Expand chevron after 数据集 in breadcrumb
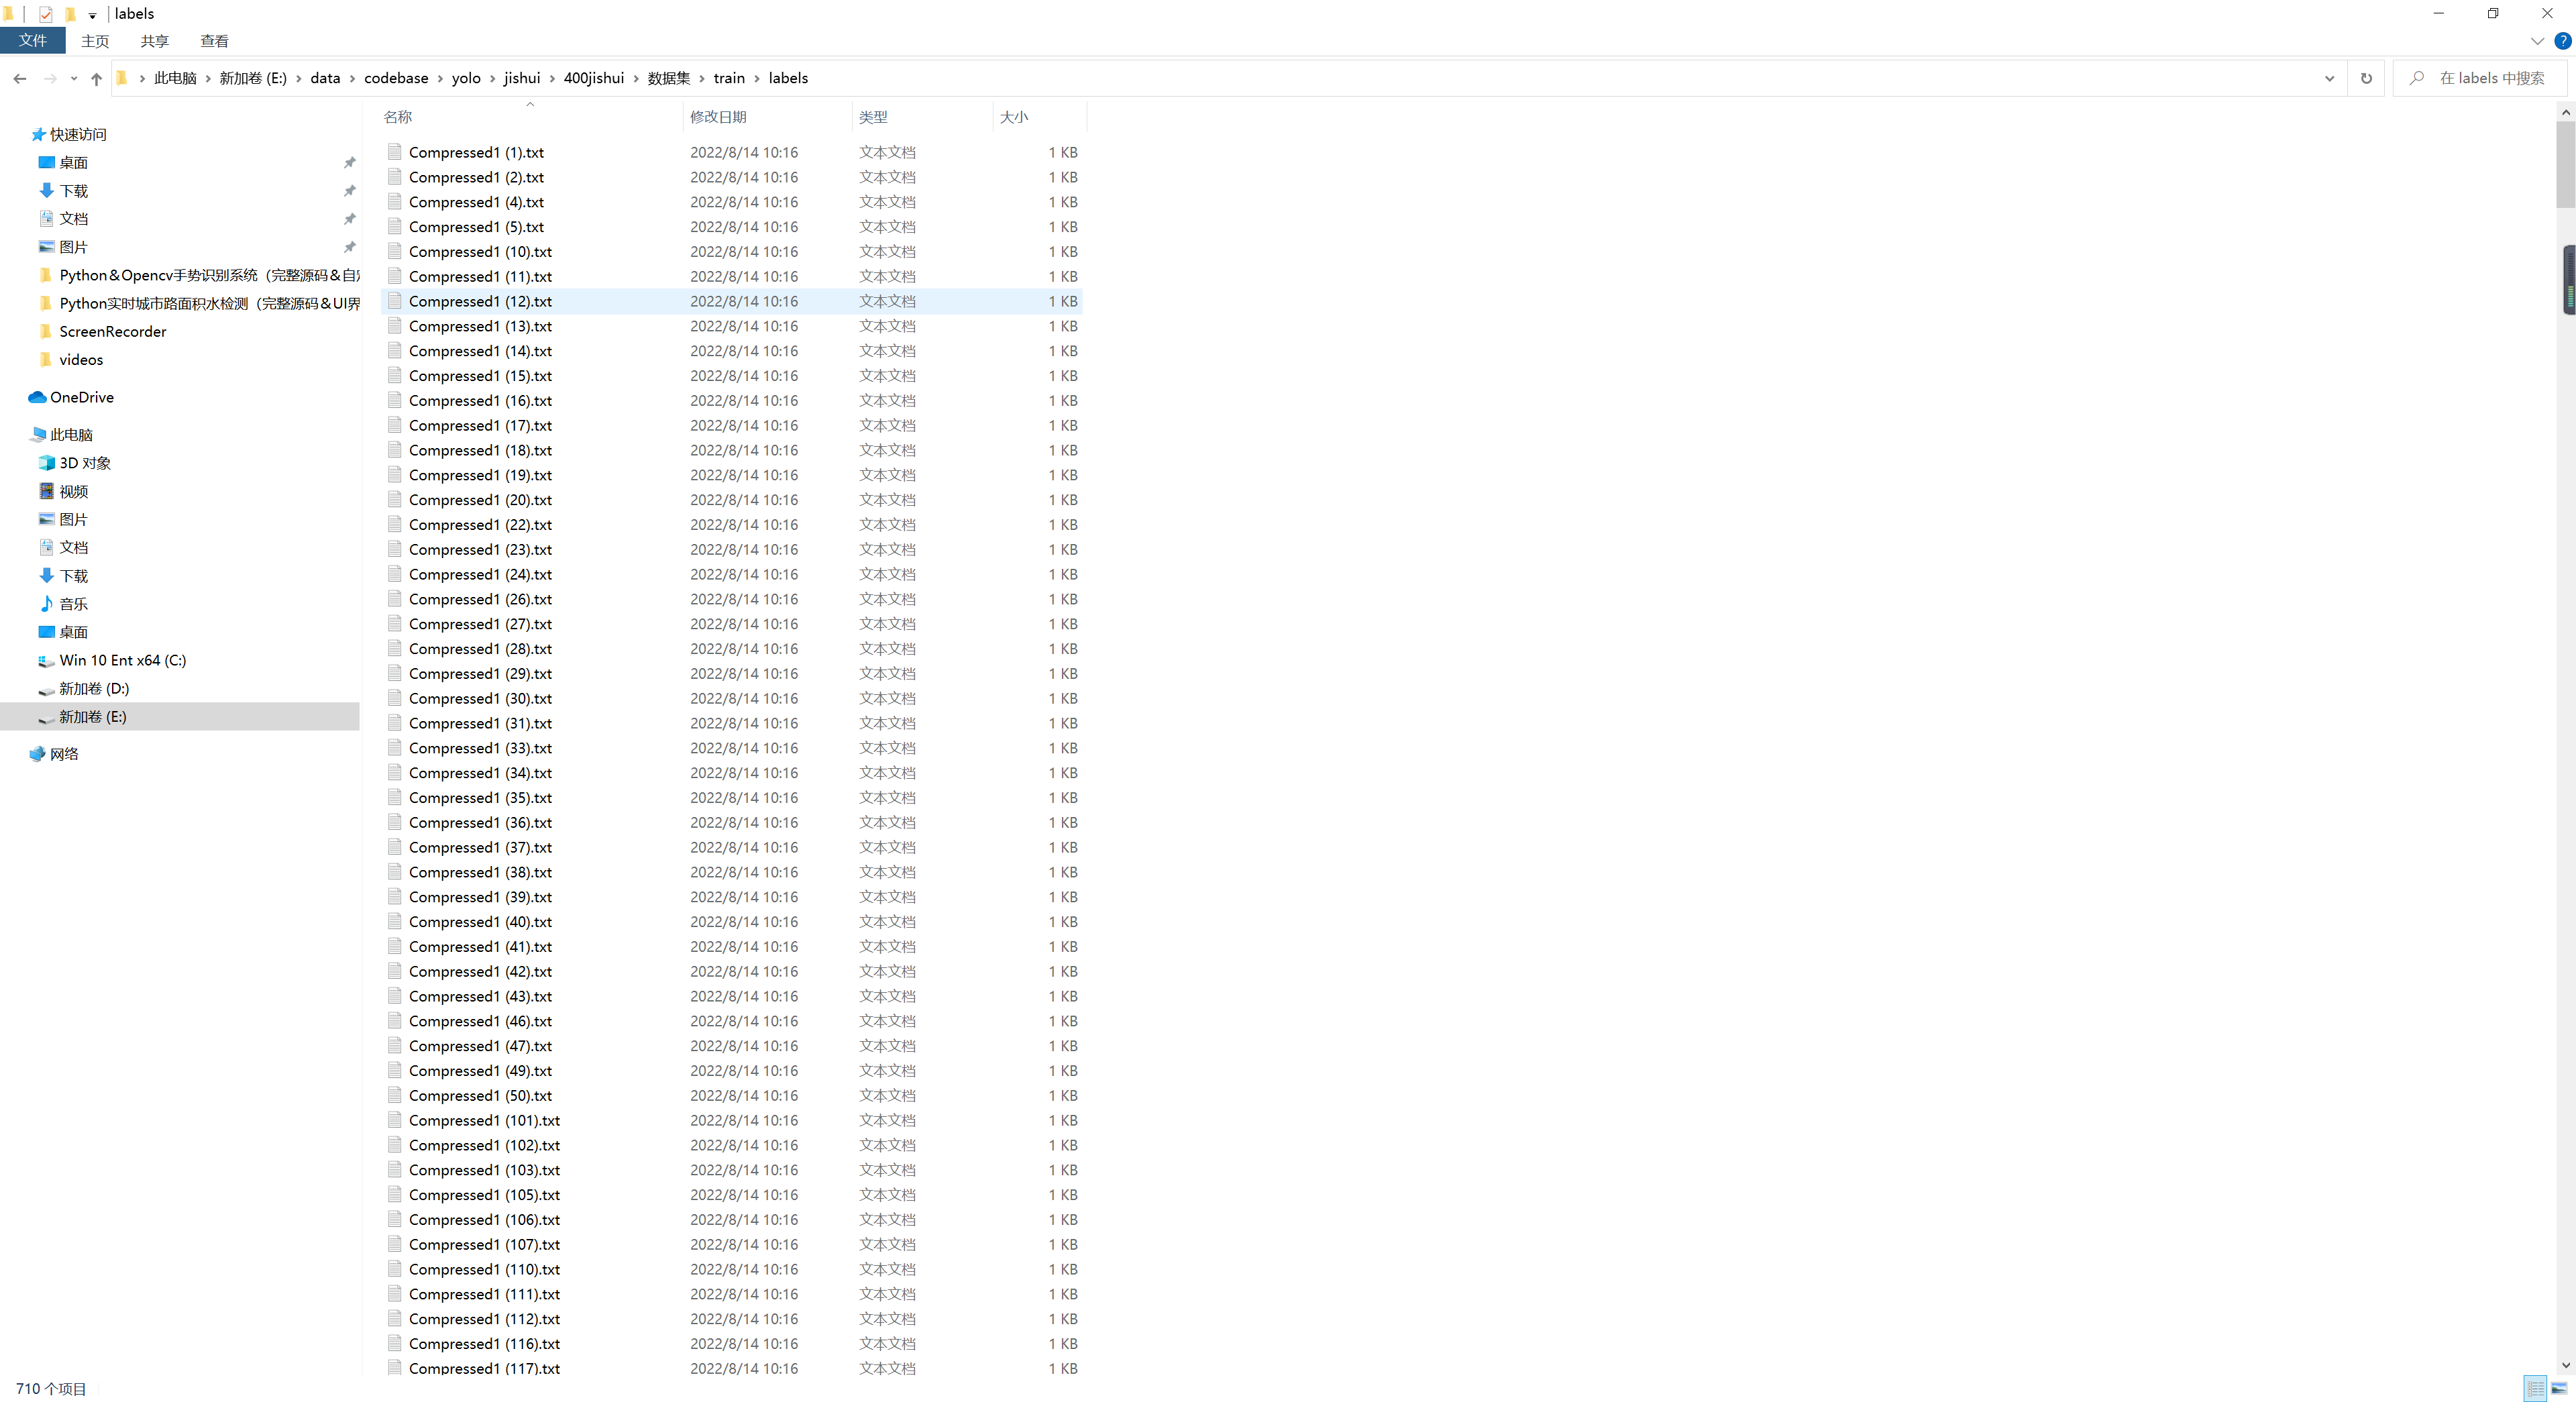 click(x=702, y=78)
